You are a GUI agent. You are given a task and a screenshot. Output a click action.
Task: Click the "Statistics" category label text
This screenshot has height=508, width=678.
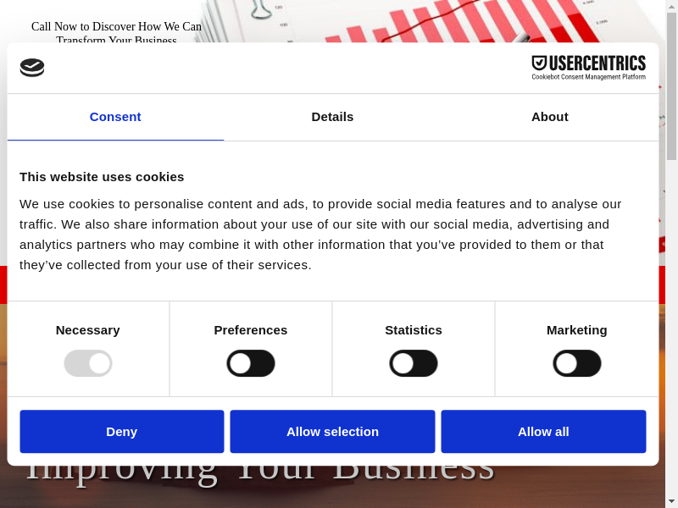pos(414,330)
